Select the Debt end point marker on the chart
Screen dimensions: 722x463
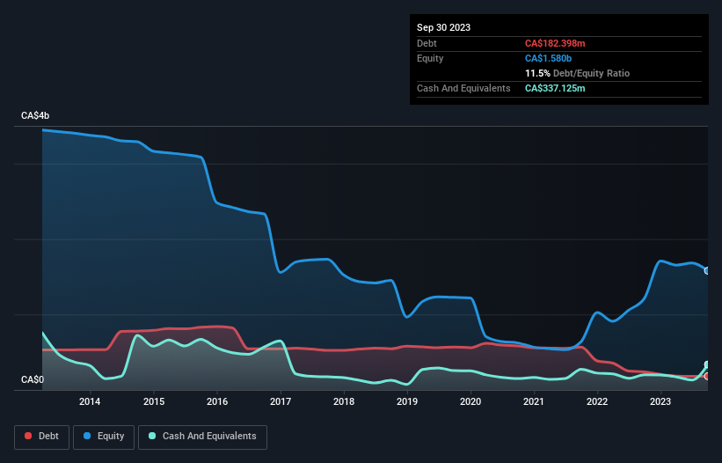[707, 377]
